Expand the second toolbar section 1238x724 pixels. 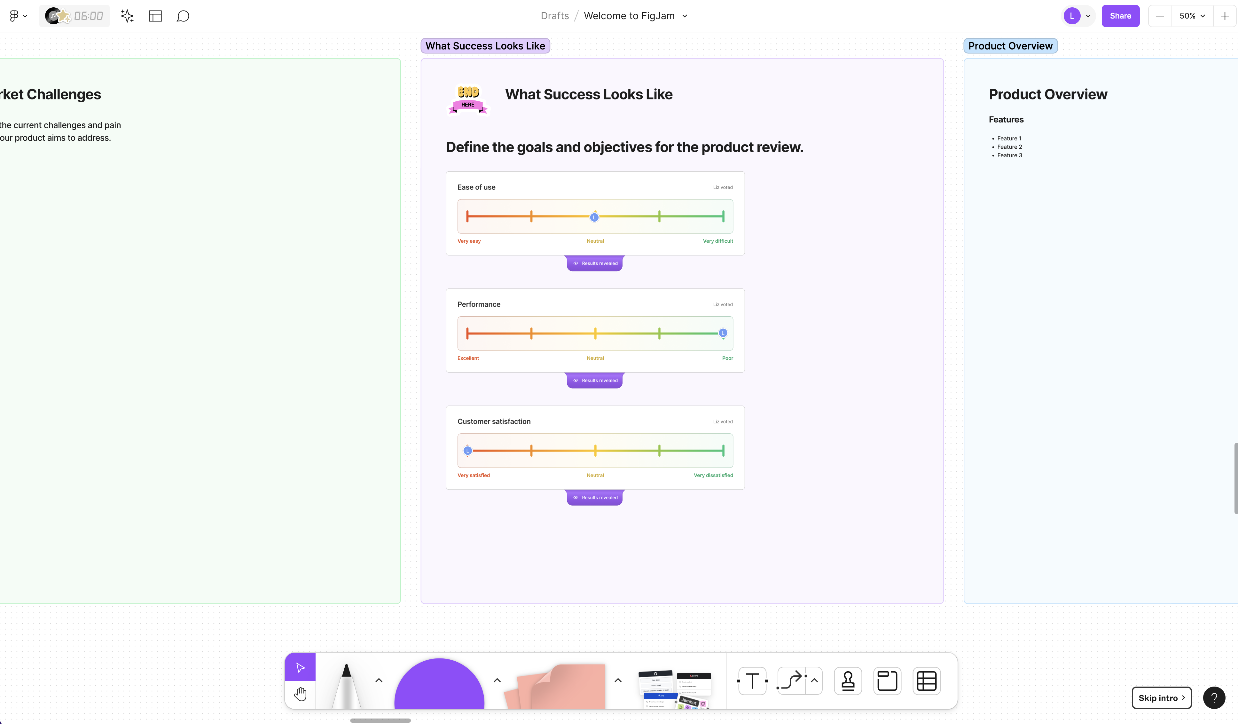497,681
